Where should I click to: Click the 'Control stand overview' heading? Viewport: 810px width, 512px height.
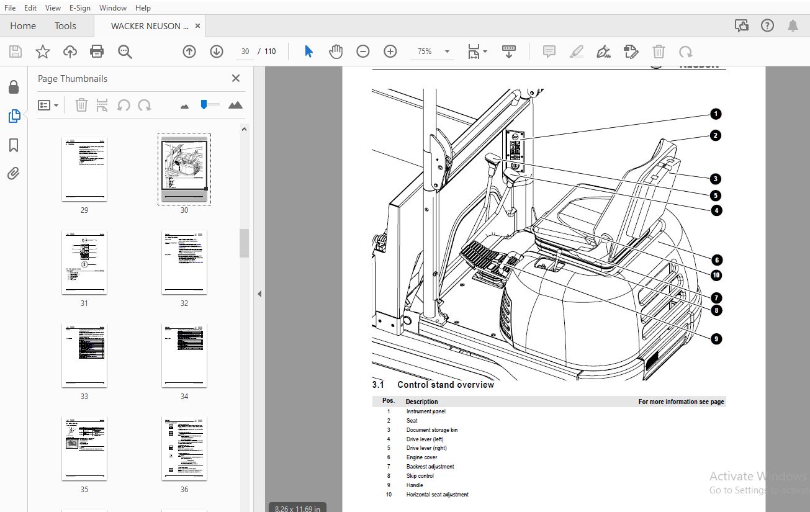(x=446, y=385)
